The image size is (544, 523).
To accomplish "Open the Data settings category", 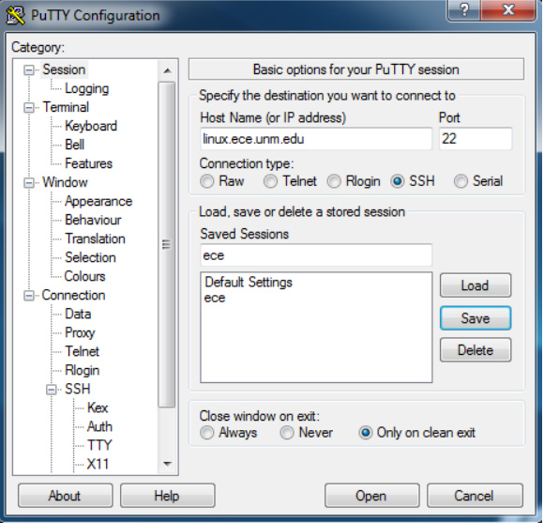I will 78,314.
